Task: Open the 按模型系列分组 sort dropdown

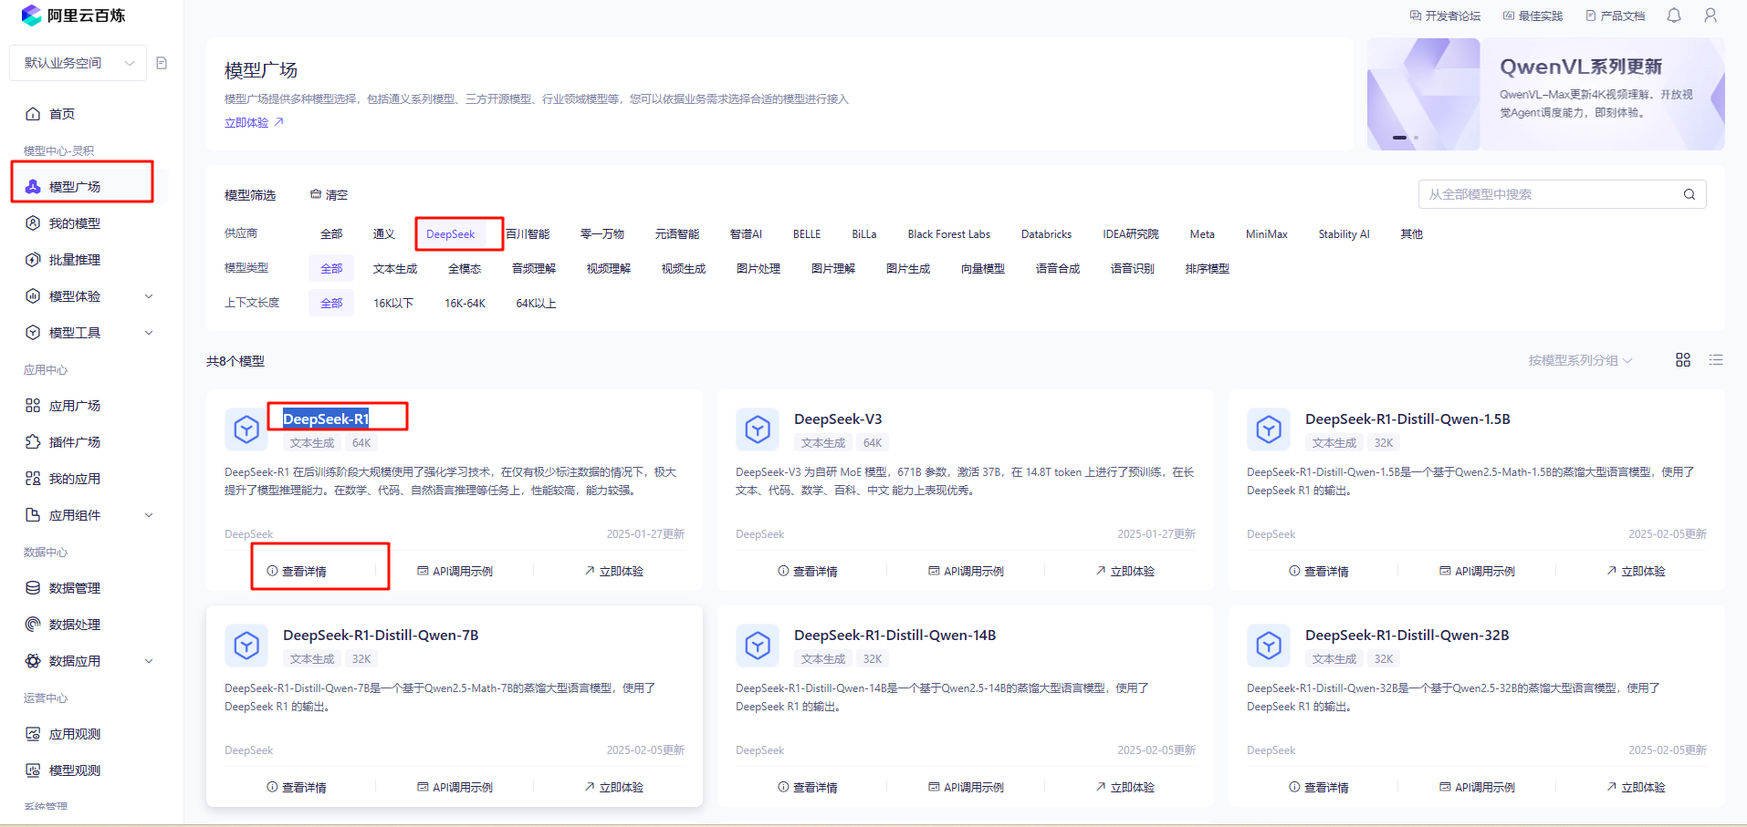Action: click(1580, 360)
